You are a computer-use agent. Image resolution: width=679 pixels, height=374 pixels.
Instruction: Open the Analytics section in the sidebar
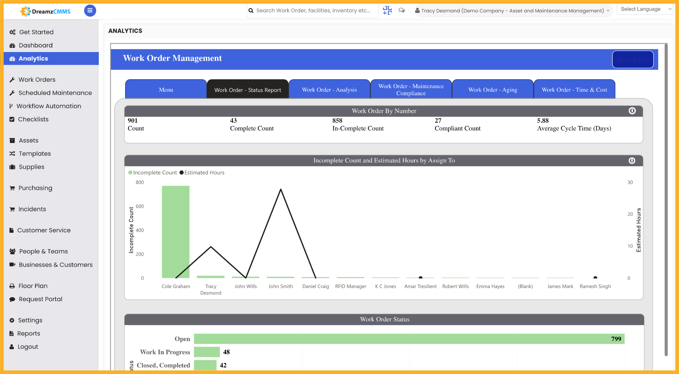click(33, 58)
